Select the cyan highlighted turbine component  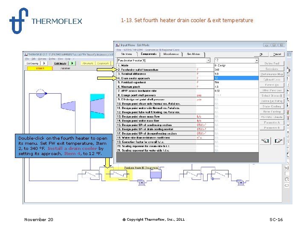pyautogui.click(x=97, y=106)
